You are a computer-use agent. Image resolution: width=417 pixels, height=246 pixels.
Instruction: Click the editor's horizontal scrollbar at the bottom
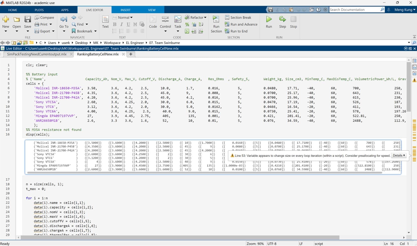point(180,237)
